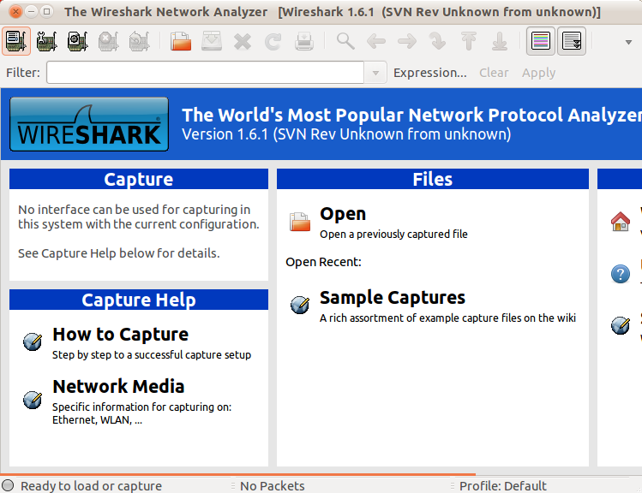Click Open a previously captured file
Image resolution: width=642 pixels, height=493 pixels.
click(x=393, y=235)
